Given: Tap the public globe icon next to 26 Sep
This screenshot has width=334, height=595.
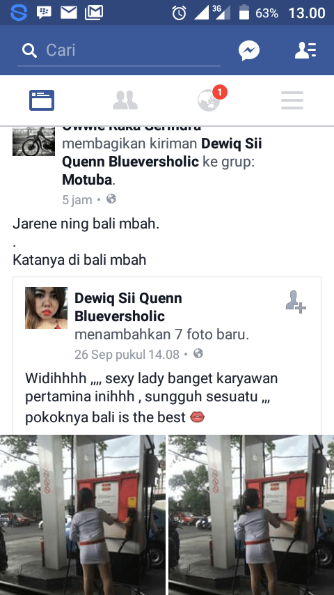Looking at the screenshot, I should point(198,354).
